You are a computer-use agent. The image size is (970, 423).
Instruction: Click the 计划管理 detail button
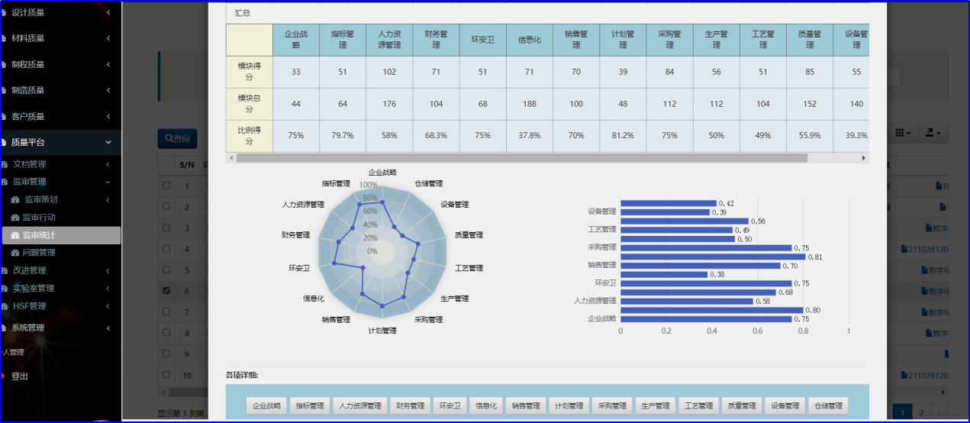pyautogui.click(x=569, y=406)
